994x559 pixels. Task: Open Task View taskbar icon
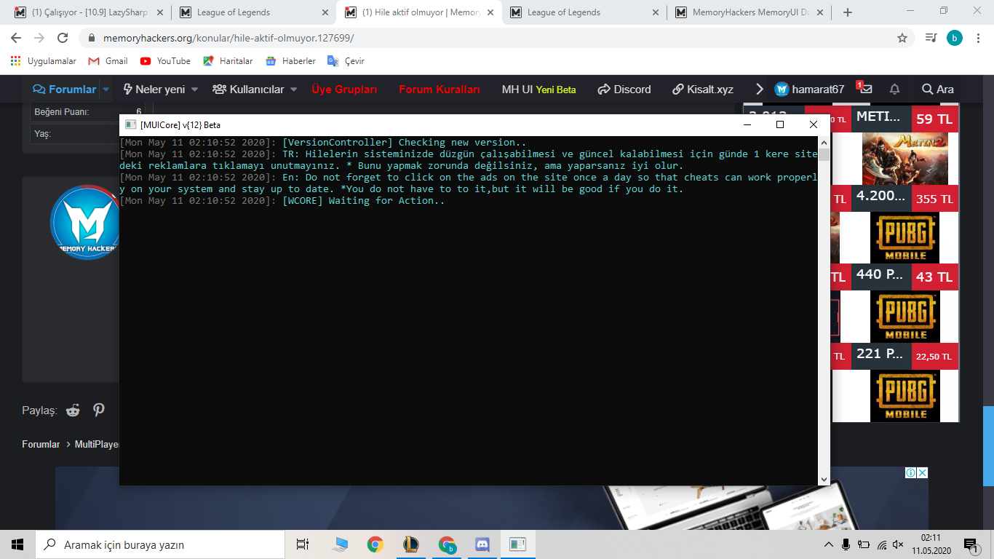tap(303, 544)
